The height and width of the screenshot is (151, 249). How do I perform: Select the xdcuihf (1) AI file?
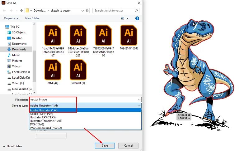point(78,72)
